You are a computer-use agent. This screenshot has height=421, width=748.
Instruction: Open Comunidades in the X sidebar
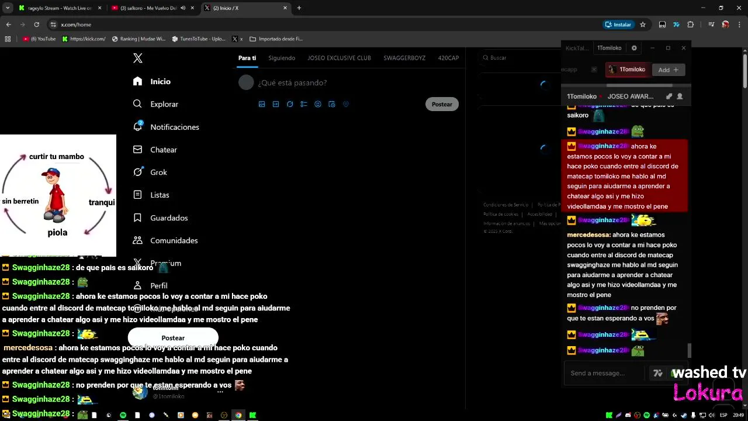pos(165,240)
